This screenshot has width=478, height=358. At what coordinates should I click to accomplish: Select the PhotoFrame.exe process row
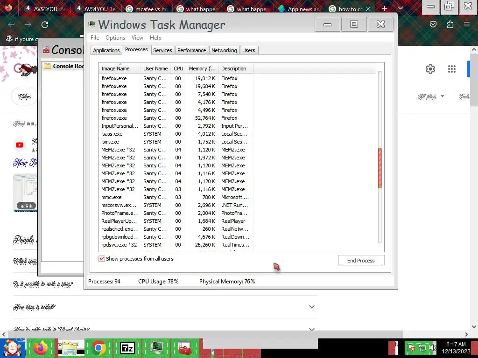click(176, 213)
